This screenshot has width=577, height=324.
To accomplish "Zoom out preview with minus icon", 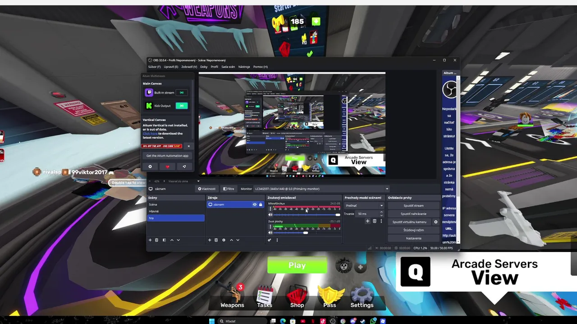I will tap(150, 181).
